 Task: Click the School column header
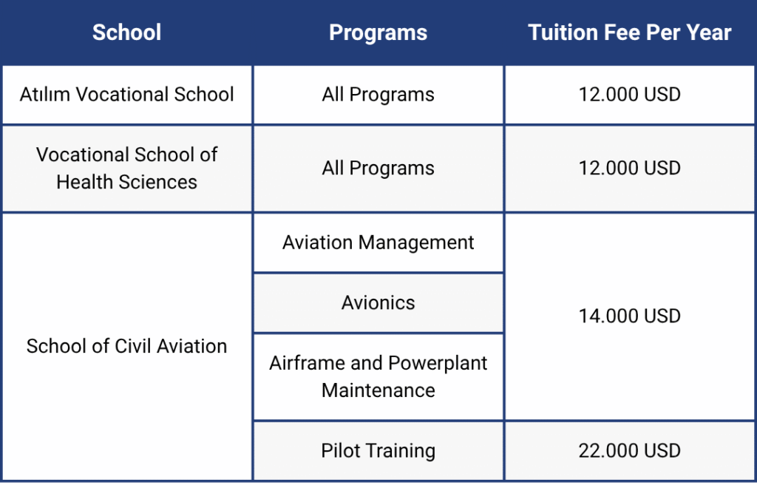coord(126,33)
